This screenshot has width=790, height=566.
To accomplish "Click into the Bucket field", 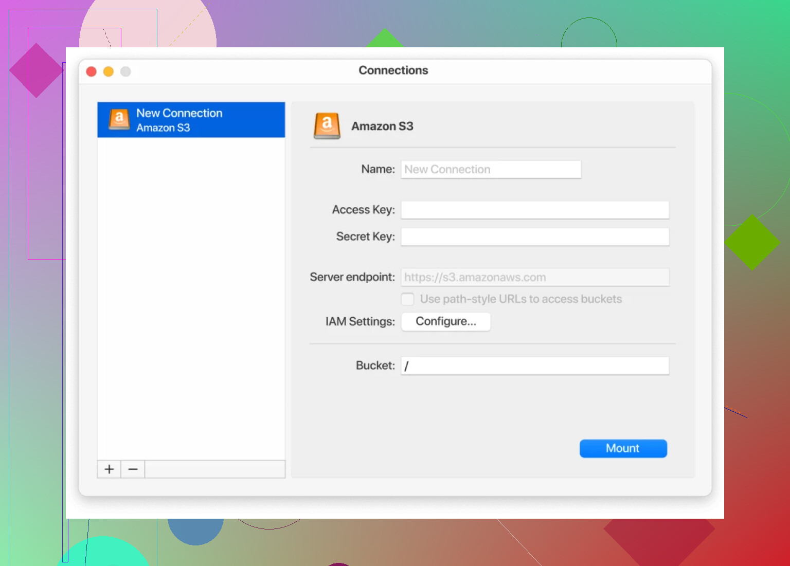I will point(535,366).
